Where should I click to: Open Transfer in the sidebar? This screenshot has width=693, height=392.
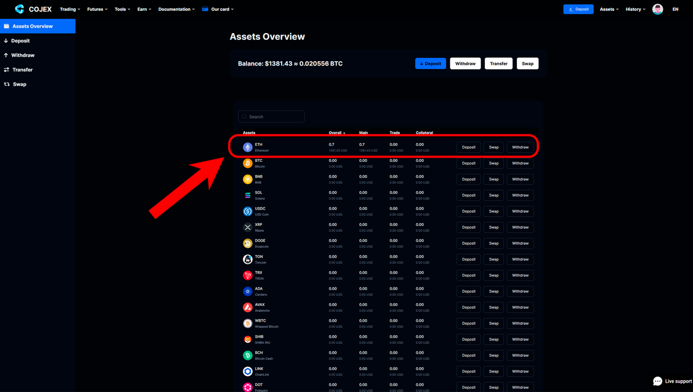(37, 70)
